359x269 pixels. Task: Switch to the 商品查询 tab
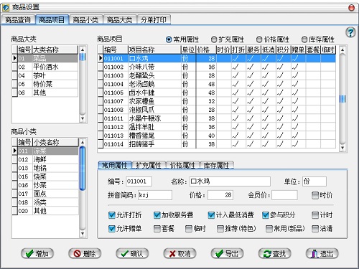18,19
